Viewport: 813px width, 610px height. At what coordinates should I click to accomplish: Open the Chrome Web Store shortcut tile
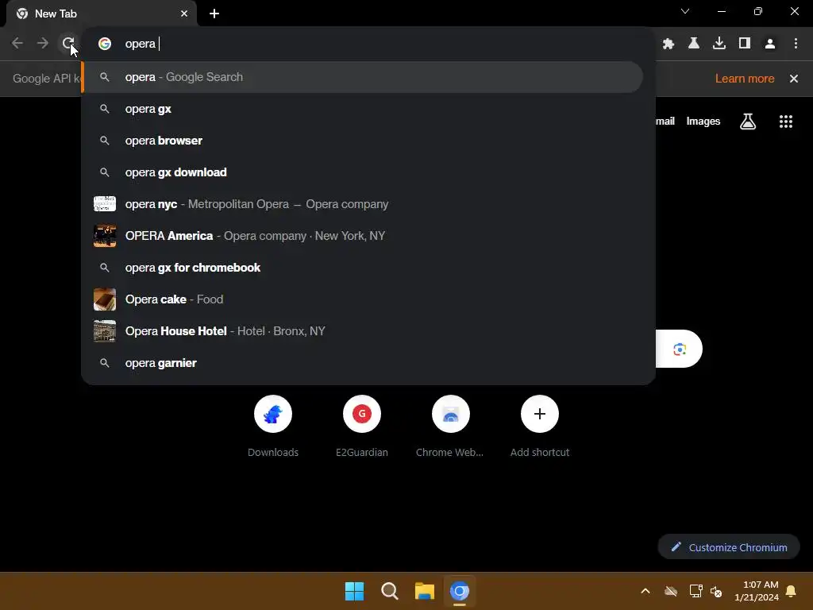point(451,427)
